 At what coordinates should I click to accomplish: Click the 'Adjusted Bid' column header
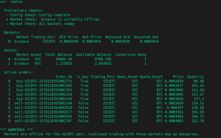click(x=117, y=37)
